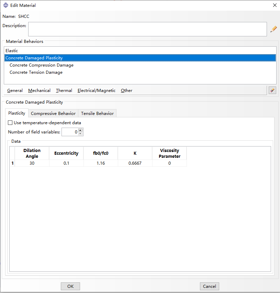
Task: Click the Abaqus icon in title bar
Action: tap(5, 5)
